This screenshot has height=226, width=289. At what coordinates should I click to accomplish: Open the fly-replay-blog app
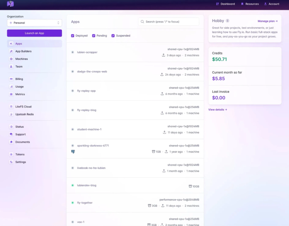pos(135,110)
